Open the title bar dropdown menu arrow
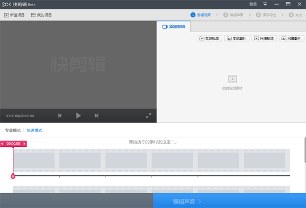The image size is (306, 208). (x=265, y=4)
